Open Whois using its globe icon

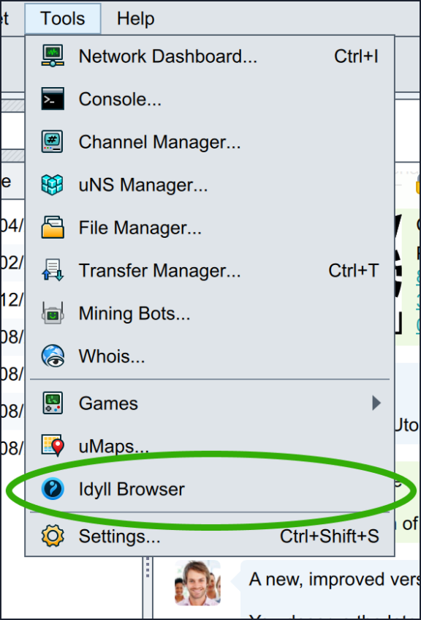pyautogui.click(x=53, y=356)
